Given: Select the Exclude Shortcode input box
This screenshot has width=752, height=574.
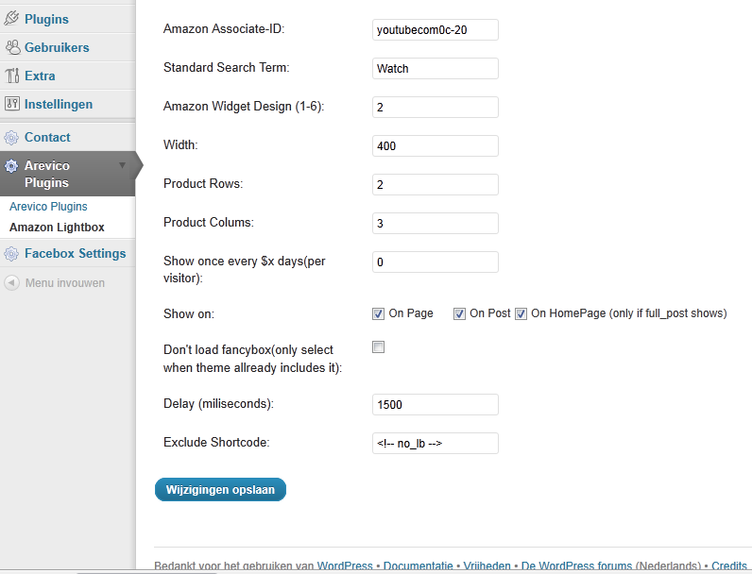Looking at the screenshot, I should 436,443.
